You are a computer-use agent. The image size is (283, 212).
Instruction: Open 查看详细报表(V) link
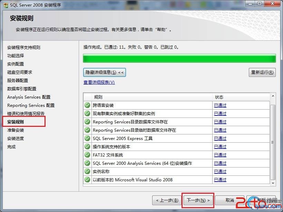pyautogui.click(x=99, y=82)
